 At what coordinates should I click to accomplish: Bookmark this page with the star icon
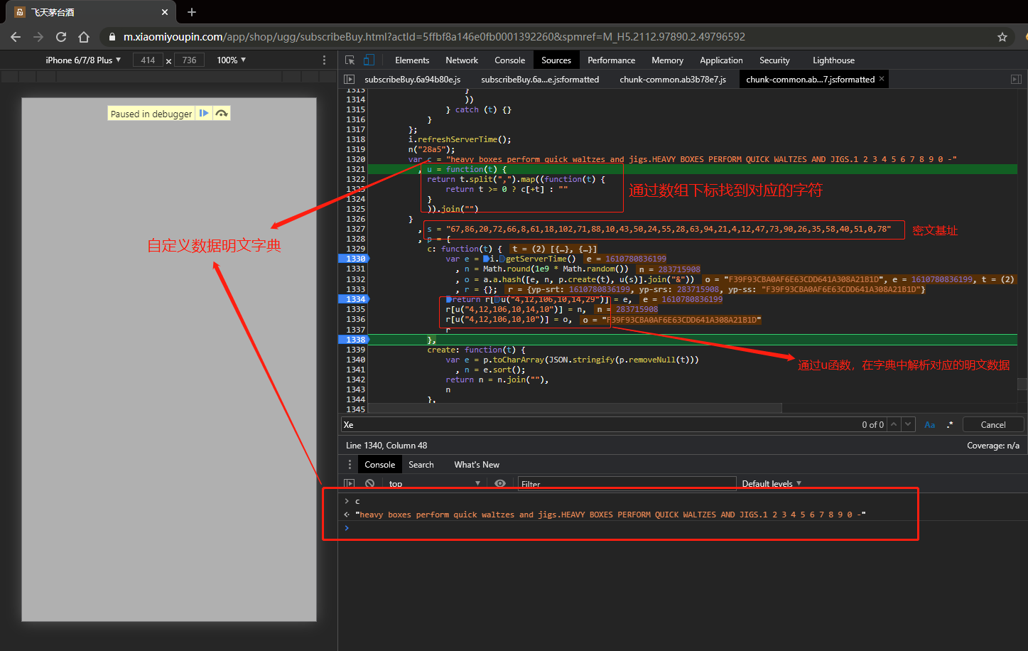(x=1002, y=37)
